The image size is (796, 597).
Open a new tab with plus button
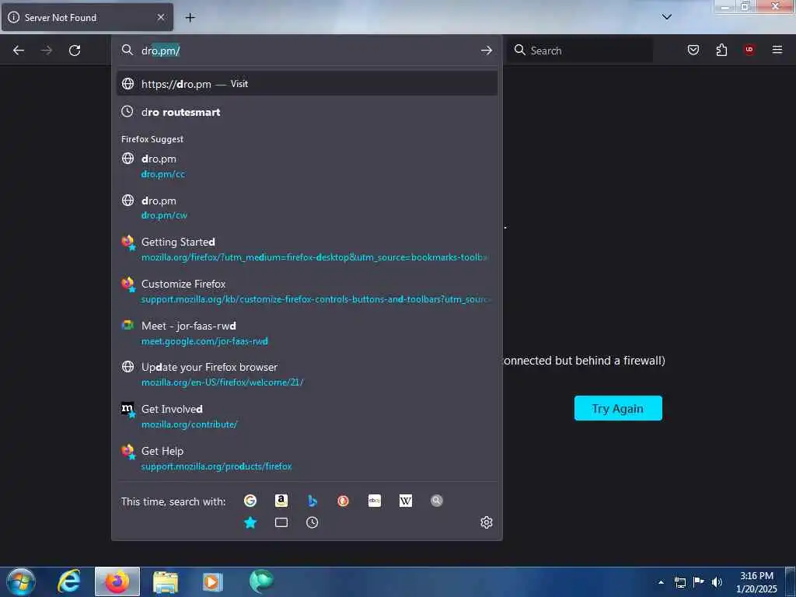190,17
